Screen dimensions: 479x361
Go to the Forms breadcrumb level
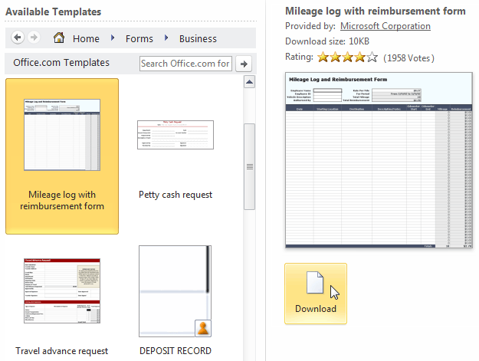(139, 38)
